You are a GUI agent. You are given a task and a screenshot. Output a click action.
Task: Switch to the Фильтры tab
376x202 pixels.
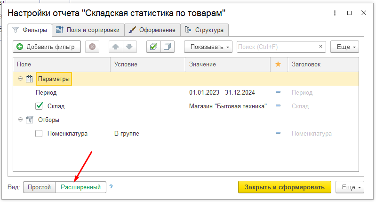point(30,30)
